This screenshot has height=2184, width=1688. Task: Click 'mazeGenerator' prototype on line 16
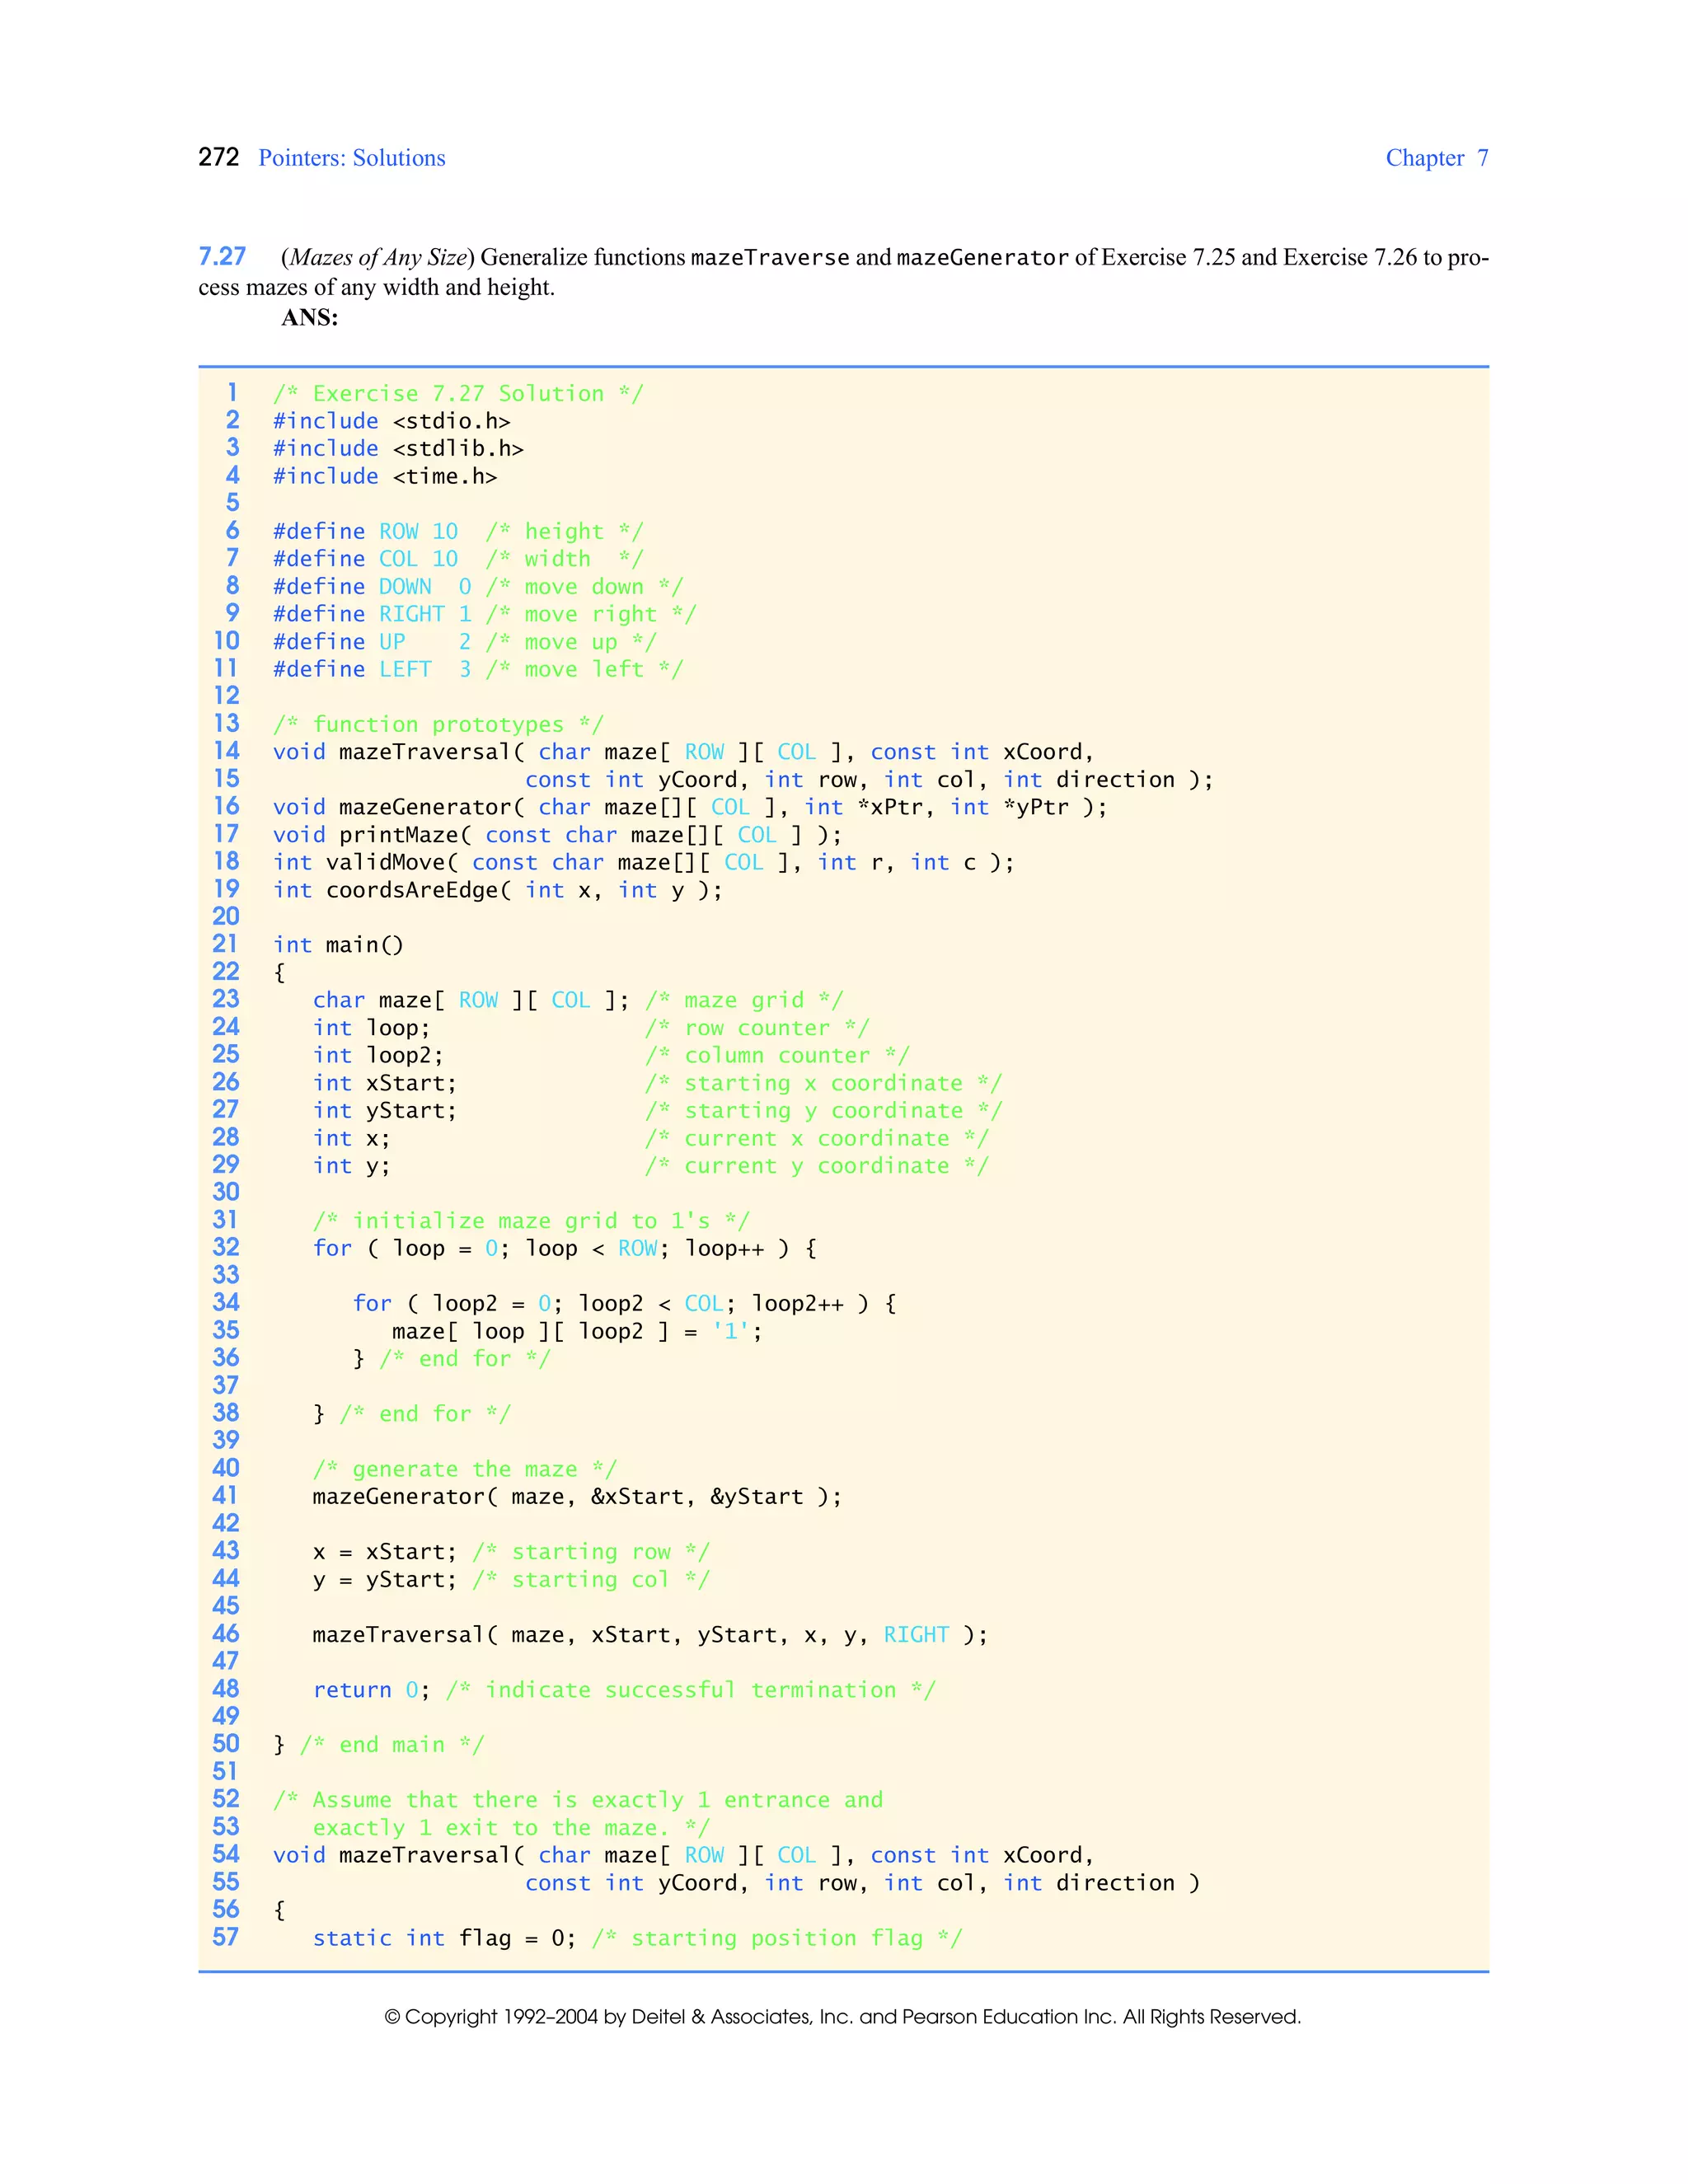(425, 807)
